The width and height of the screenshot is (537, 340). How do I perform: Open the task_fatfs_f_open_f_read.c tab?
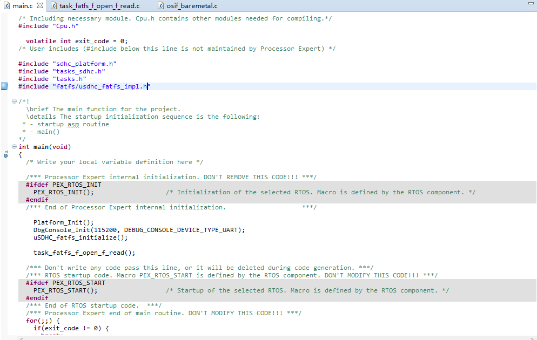pyautogui.click(x=99, y=6)
